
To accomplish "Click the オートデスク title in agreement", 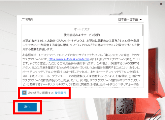I will 82,29.
